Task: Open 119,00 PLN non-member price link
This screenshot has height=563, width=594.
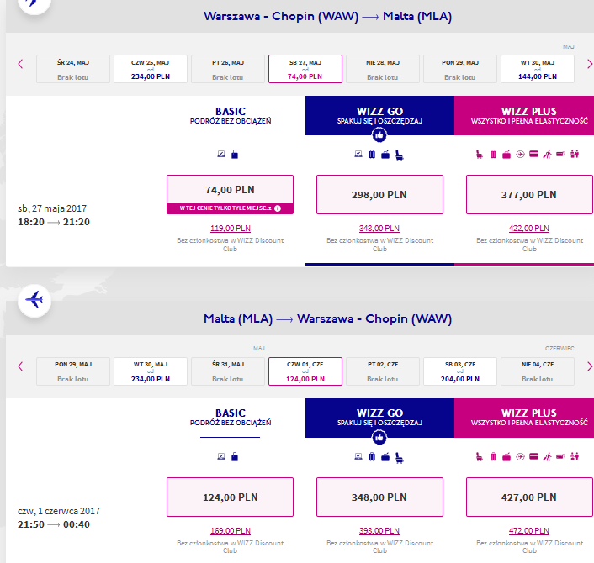Action: (x=231, y=229)
